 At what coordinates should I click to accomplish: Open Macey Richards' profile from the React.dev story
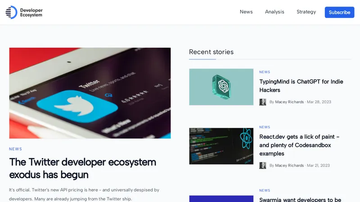[x=289, y=165]
